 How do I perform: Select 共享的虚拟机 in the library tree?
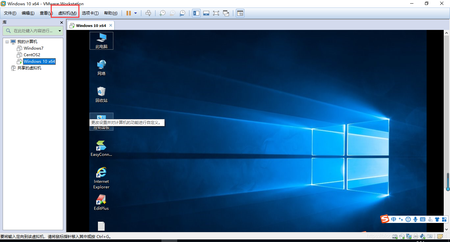coord(29,68)
